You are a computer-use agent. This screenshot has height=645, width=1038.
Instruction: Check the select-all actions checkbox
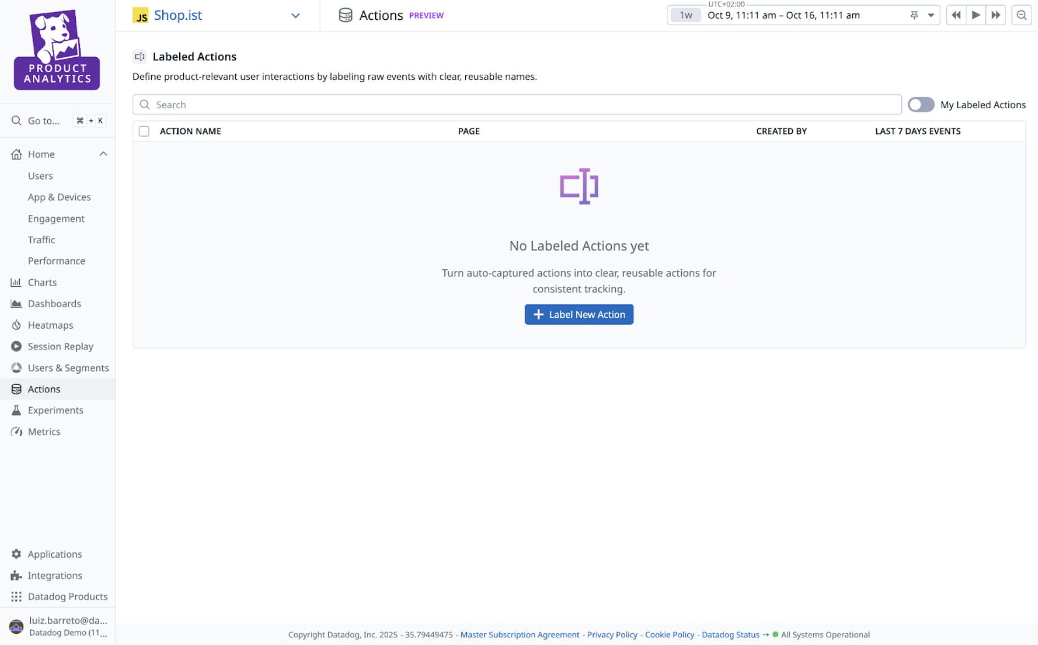point(144,131)
